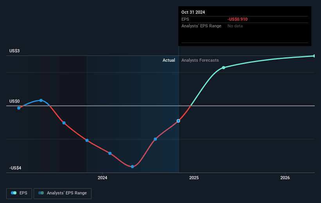Click the 'No data' text in tooltip
The image size is (321, 203).
(x=235, y=26)
